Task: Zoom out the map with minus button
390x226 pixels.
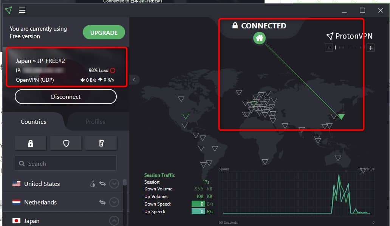Action: pyautogui.click(x=329, y=48)
